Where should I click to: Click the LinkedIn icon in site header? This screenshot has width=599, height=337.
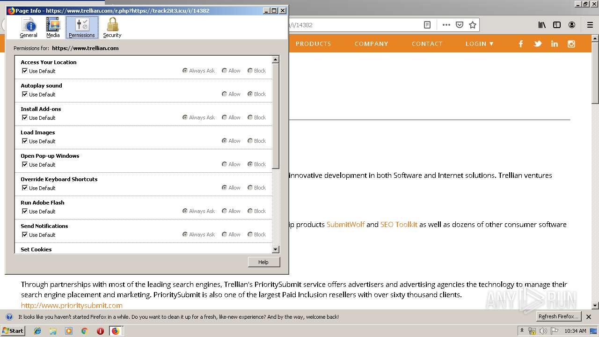tap(555, 44)
